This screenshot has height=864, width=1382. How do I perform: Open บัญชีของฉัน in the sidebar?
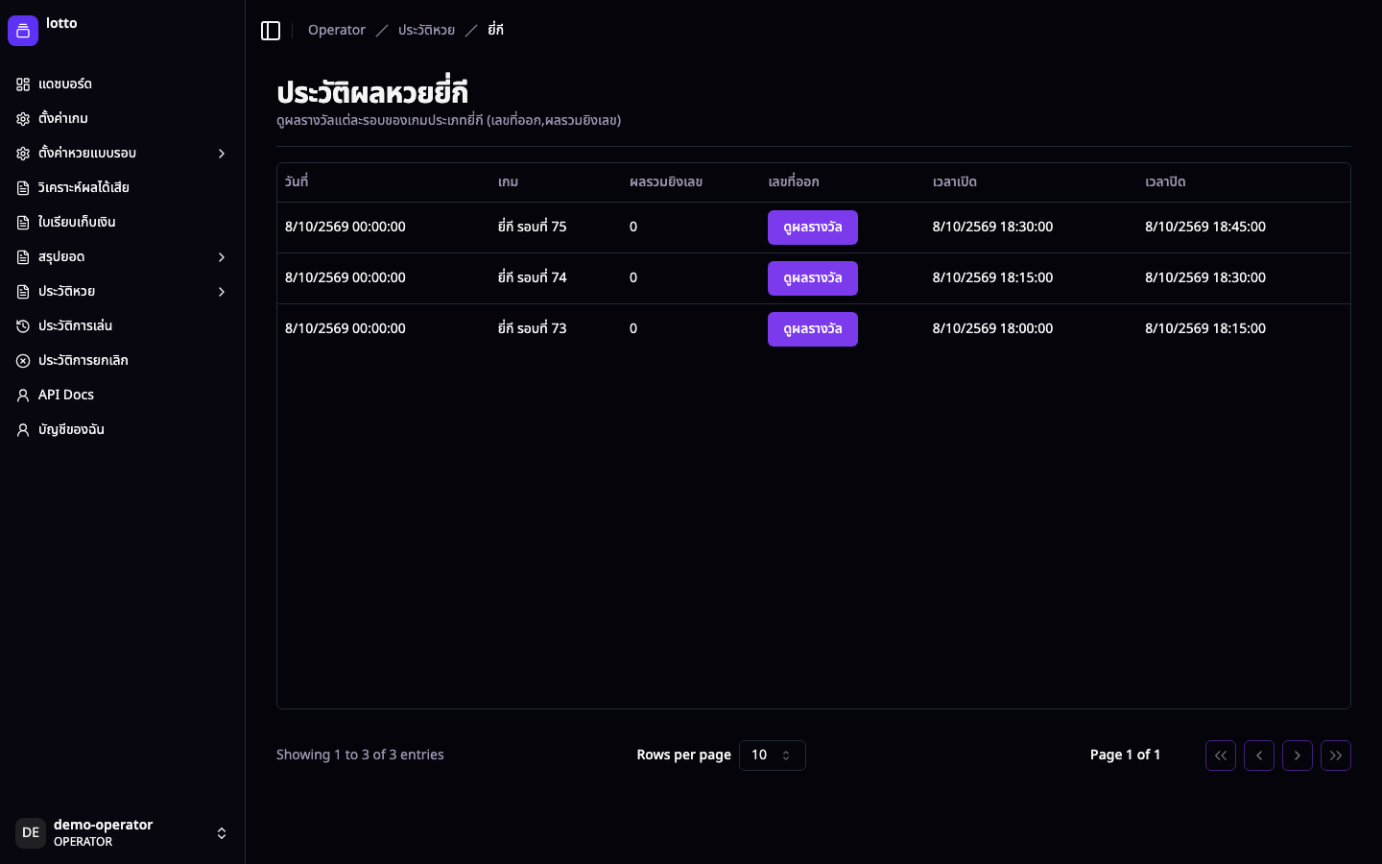(x=122, y=430)
